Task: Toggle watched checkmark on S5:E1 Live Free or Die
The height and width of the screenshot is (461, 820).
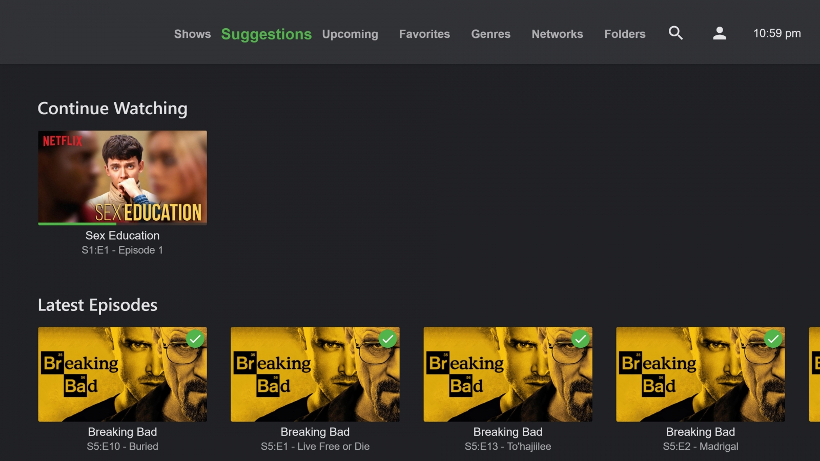Action: (x=388, y=339)
